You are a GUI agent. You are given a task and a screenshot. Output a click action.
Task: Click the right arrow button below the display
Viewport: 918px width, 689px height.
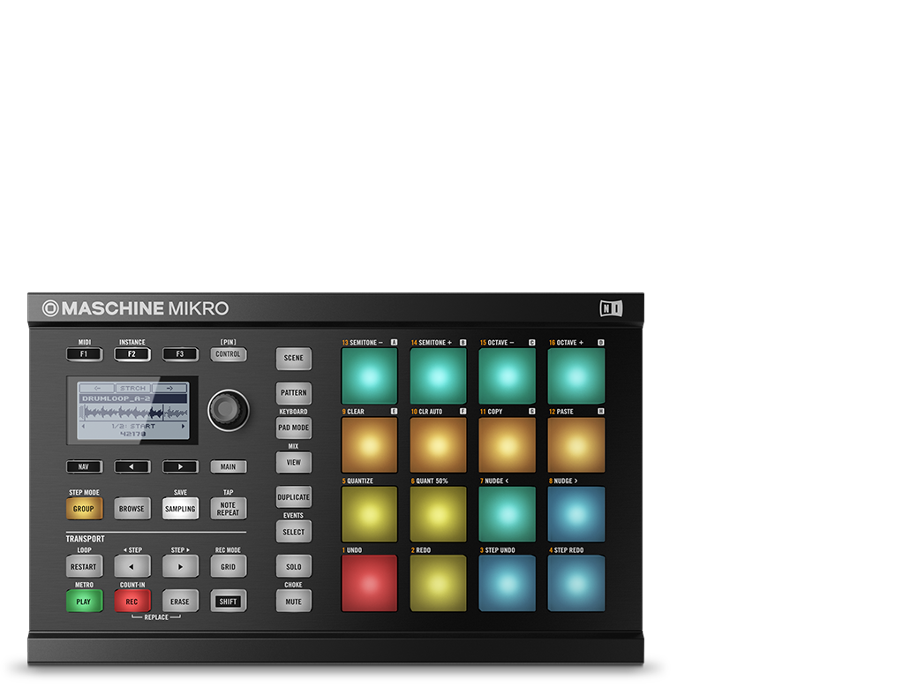(180, 467)
